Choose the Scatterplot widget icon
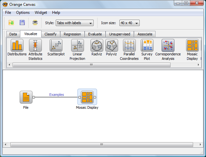 pyautogui.click(x=56, y=45)
